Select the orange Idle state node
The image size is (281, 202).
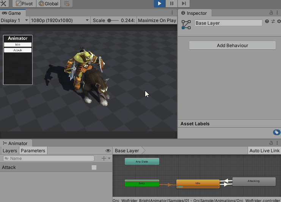198,183
